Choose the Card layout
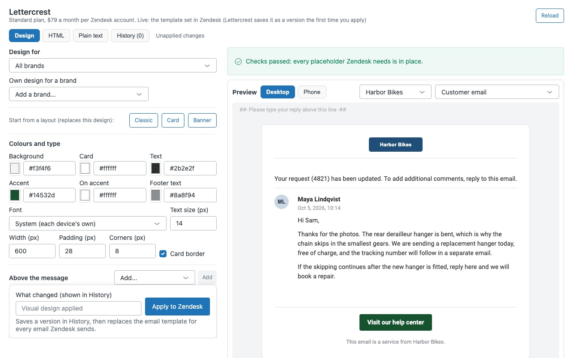The image size is (573, 358). point(173,120)
